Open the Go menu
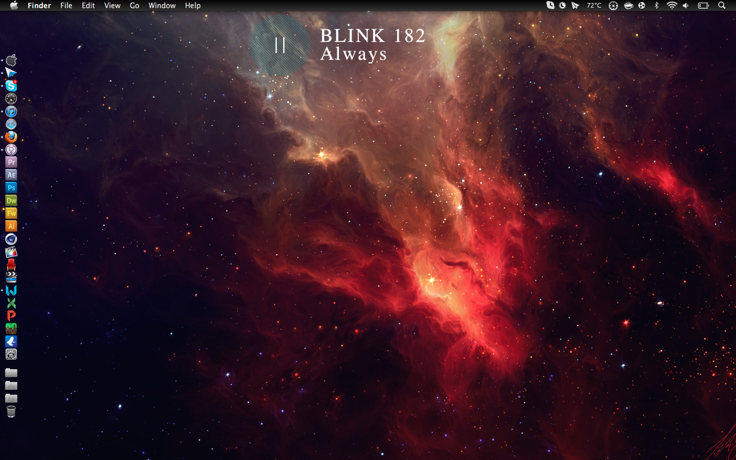Viewport: 736px width, 460px height. pos(134,5)
